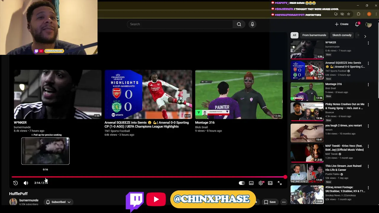Open options for Montage 316 sidebar video
Screen dimensions: 379x213
pyautogui.click(x=368, y=85)
